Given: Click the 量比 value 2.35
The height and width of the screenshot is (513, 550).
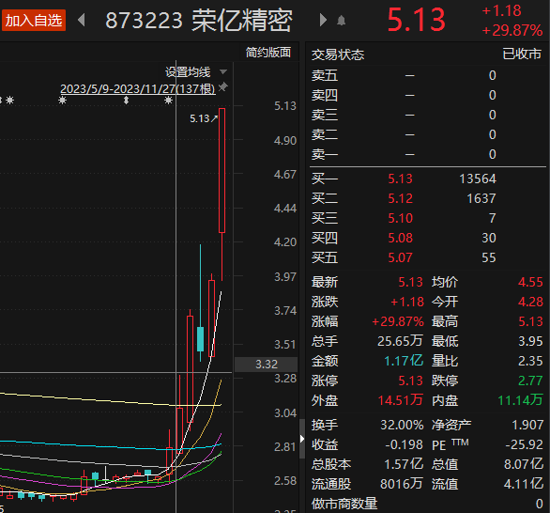Looking at the screenshot, I should click(530, 361).
